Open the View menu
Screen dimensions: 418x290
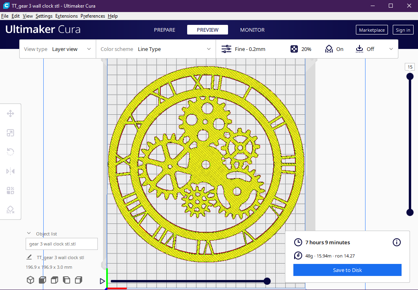pos(28,16)
